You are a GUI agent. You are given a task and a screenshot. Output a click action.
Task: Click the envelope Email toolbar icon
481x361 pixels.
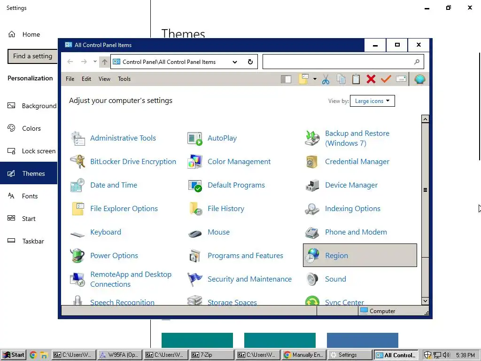tap(401, 79)
